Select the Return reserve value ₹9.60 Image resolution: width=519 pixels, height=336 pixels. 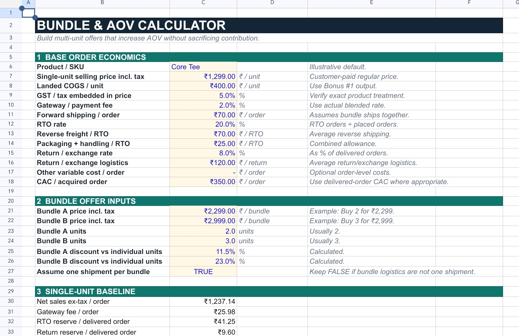226,332
